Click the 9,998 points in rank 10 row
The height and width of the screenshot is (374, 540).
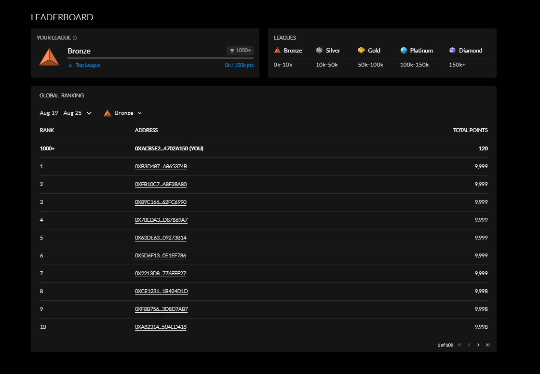point(481,327)
